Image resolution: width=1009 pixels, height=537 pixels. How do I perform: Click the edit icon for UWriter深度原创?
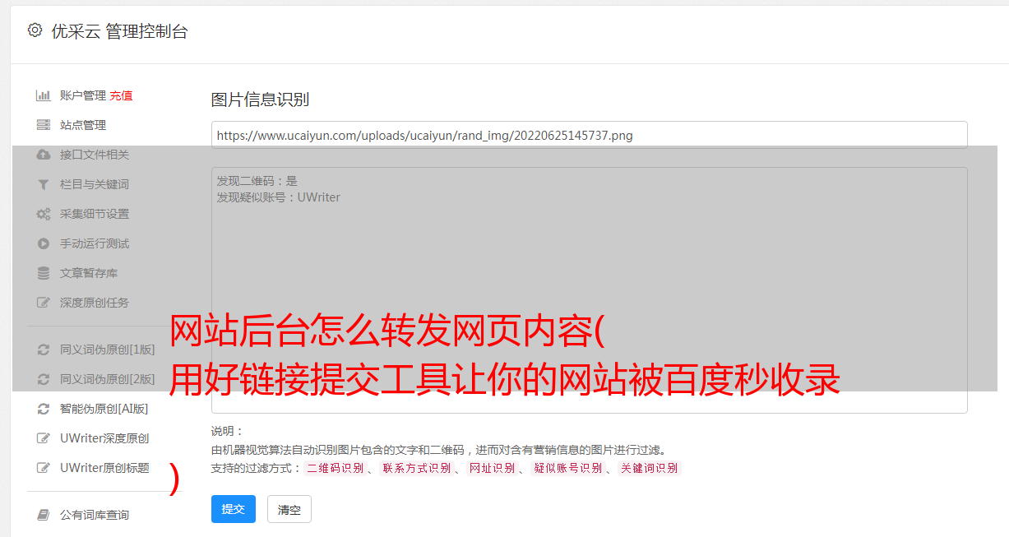click(44, 438)
